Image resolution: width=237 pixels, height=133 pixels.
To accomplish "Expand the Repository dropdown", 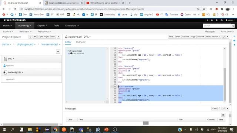I will (44, 31).
